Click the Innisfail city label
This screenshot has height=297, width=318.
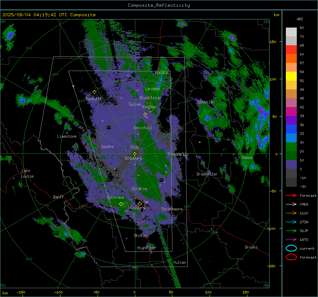(x=142, y=128)
